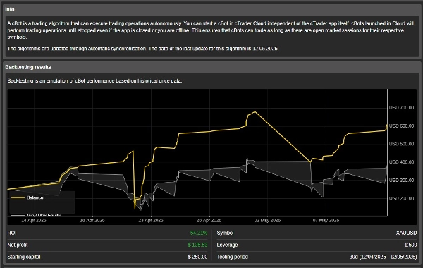423x268 pixels.
Task: Click the USD 400.00 axis label
Action: tap(401, 162)
